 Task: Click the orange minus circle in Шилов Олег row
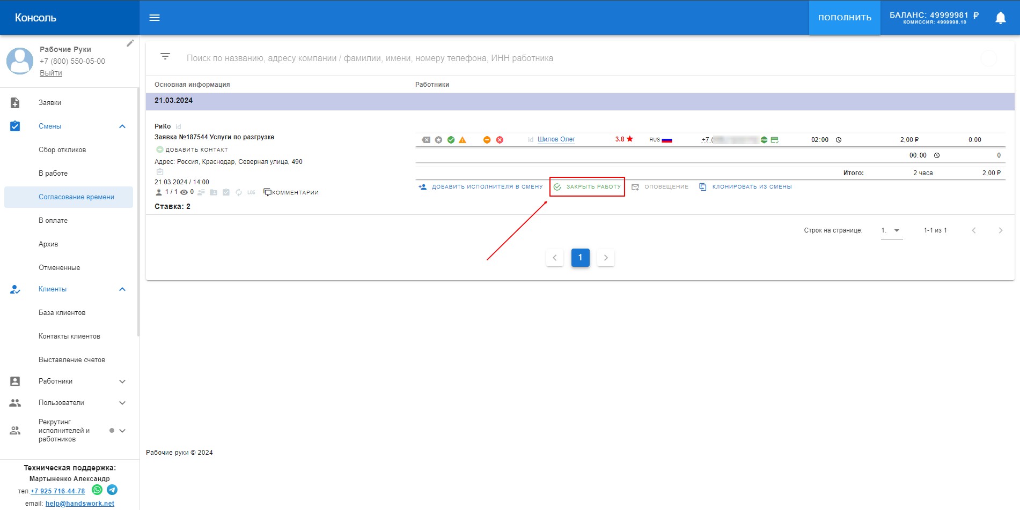click(487, 140)
